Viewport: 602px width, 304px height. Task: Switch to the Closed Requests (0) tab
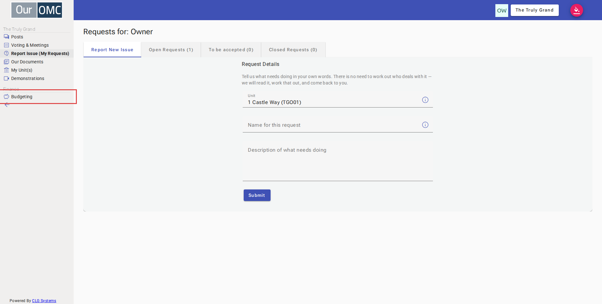[293, 50]
